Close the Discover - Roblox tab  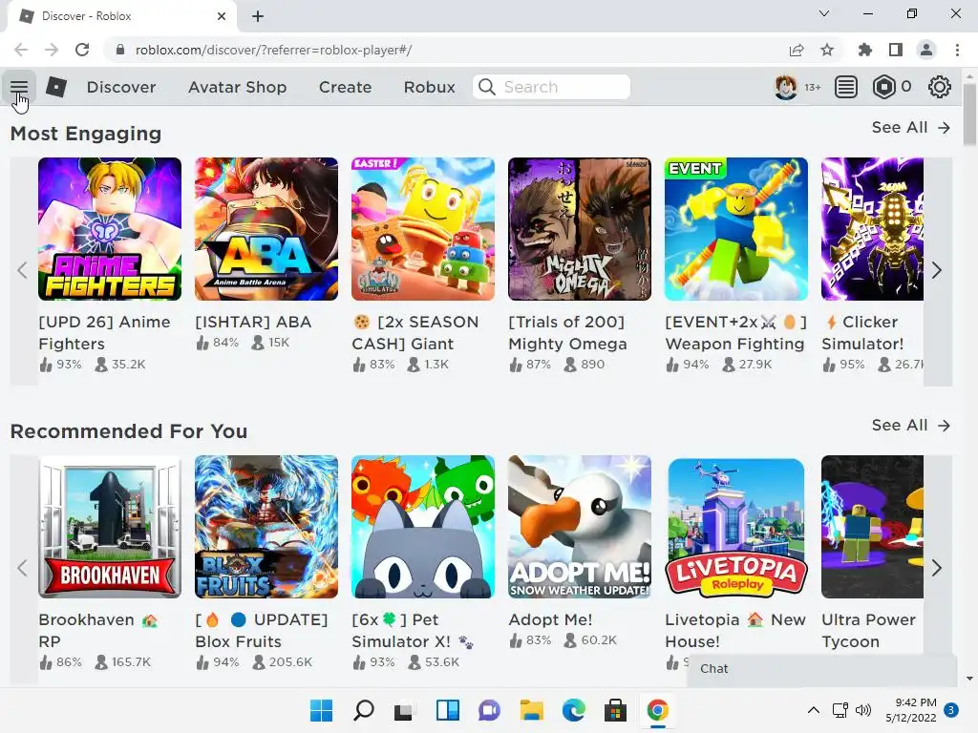(x=222, y=16)
